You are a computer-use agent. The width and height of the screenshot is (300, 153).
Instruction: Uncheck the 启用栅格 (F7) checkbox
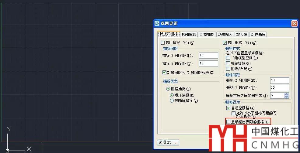225,43
